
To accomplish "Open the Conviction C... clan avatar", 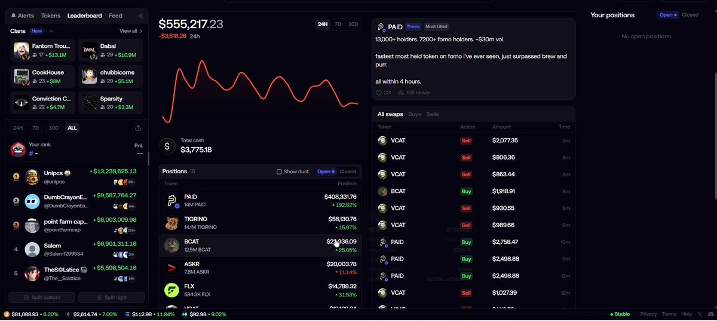I will tap(22, 103).
